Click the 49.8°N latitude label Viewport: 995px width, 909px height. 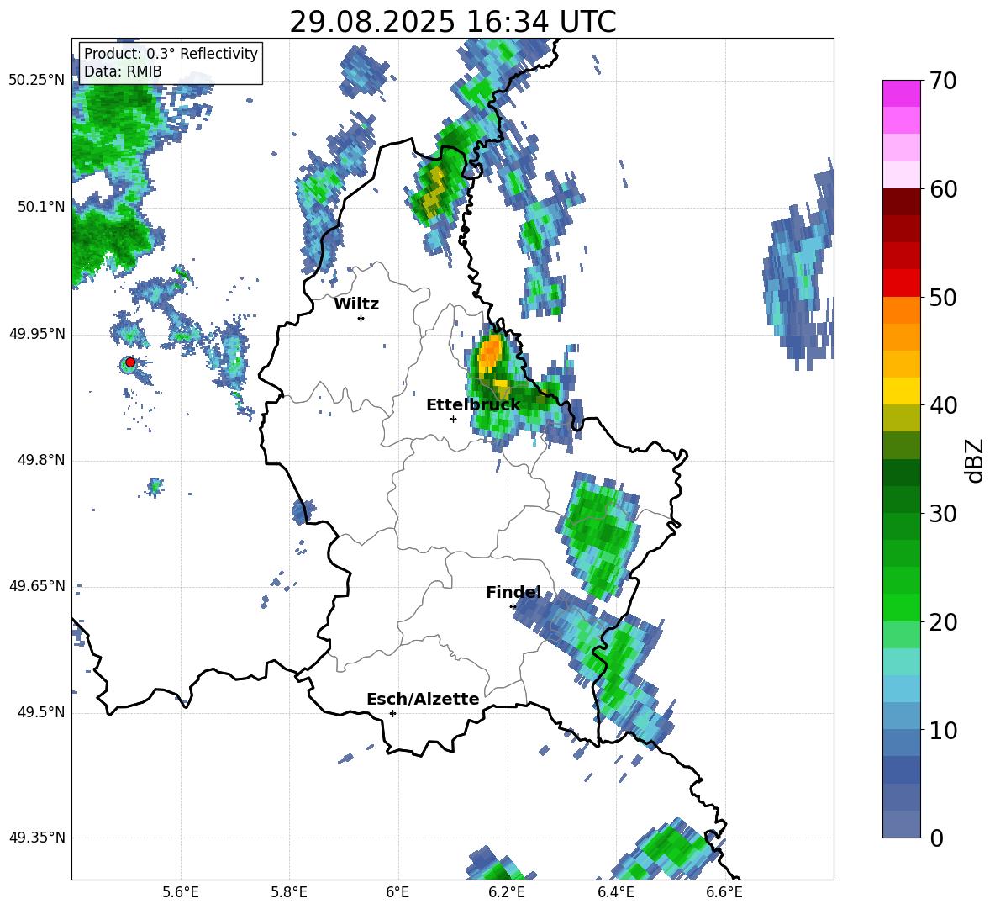tap(41, 460)
